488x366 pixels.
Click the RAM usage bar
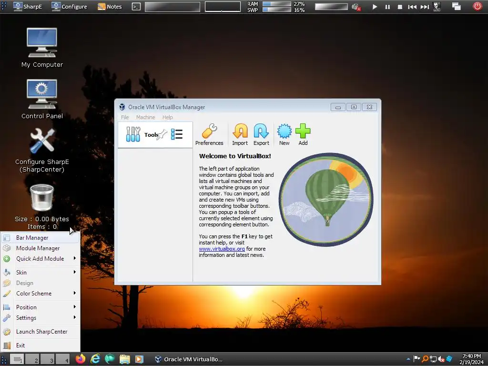(x=277, y=4)
